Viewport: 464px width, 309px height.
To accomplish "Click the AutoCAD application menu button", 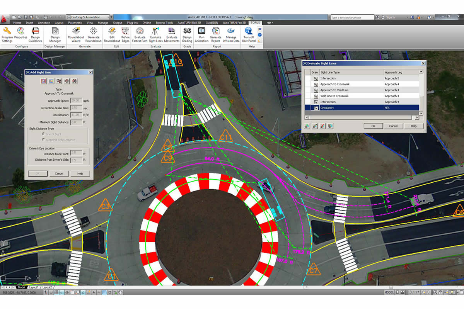I will tap(4, 18).
